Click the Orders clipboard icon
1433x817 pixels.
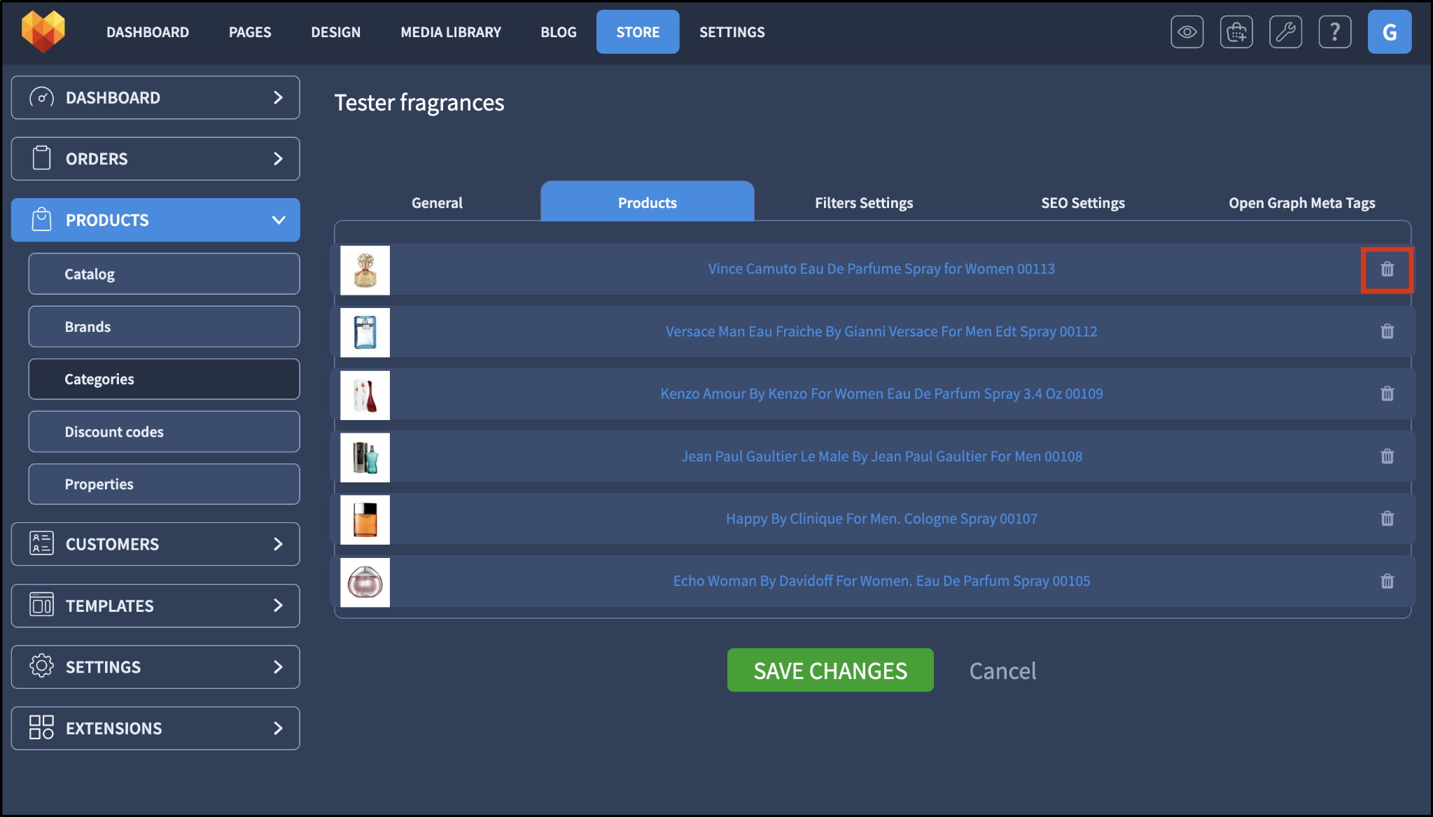(41, 158)
